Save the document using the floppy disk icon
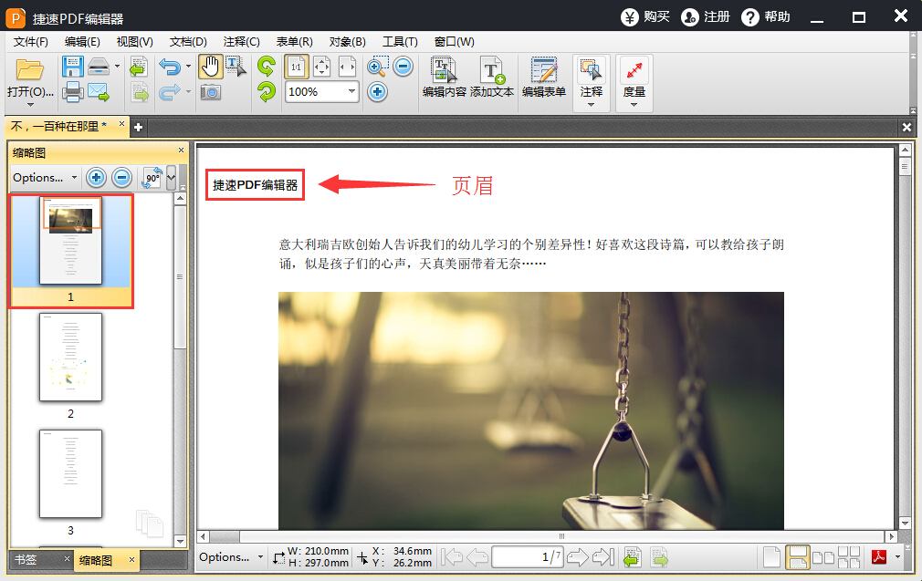922x581 pixels. click(x=72, y=67)
